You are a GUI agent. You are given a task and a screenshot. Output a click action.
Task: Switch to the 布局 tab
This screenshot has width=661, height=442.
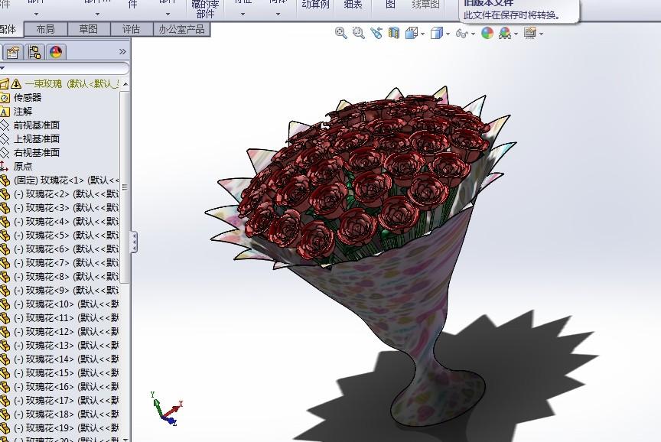pyautogui.click(x=46, y=29)
